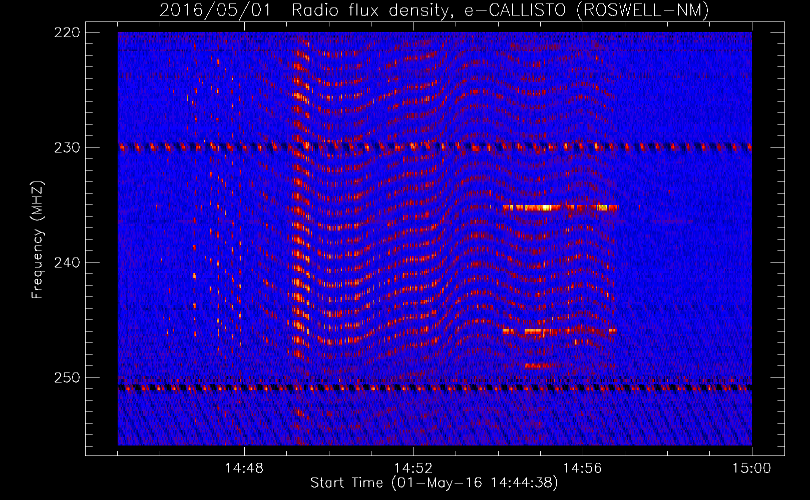Click the bright burst streak near 246 MHz
The height and width of the screenshot is (500, 810).
tap(561, 330)
